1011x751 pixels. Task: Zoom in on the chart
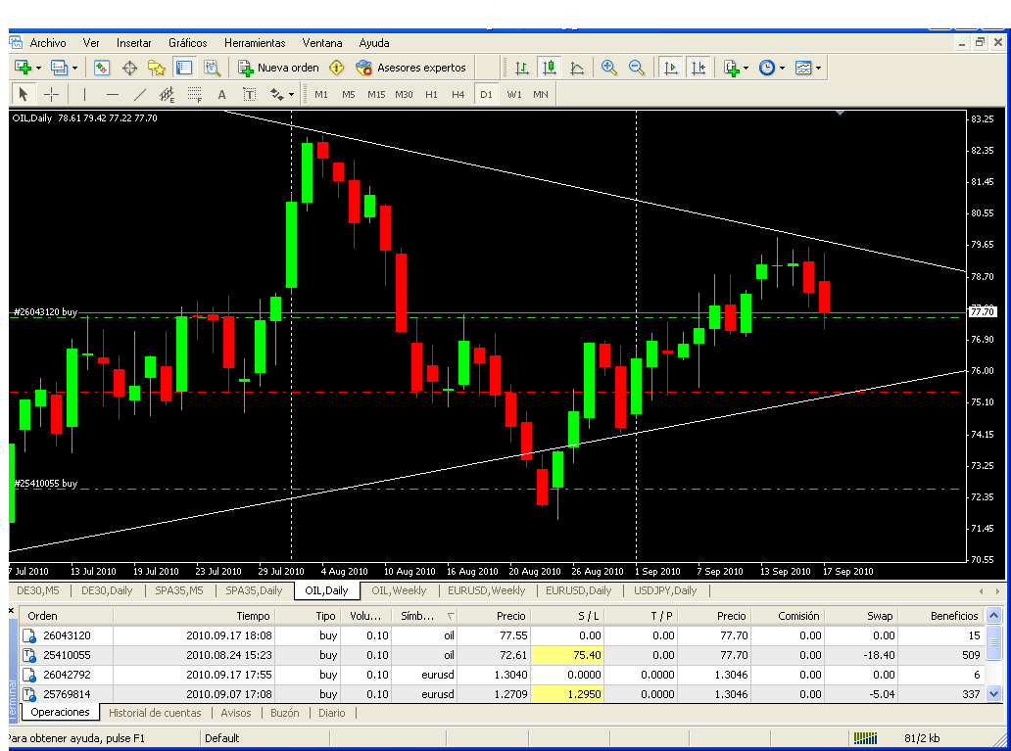pos(608,67)
